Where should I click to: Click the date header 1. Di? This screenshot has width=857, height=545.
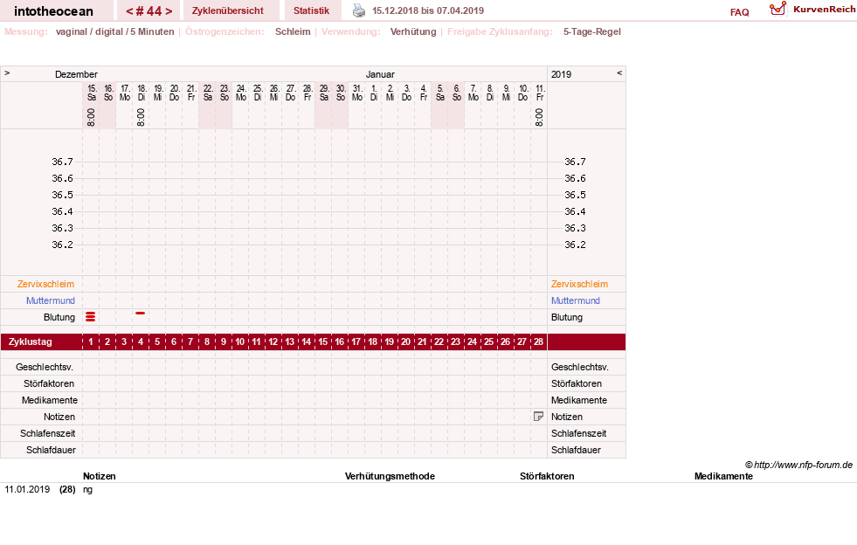pyautogui.click(x=374, y=93)
